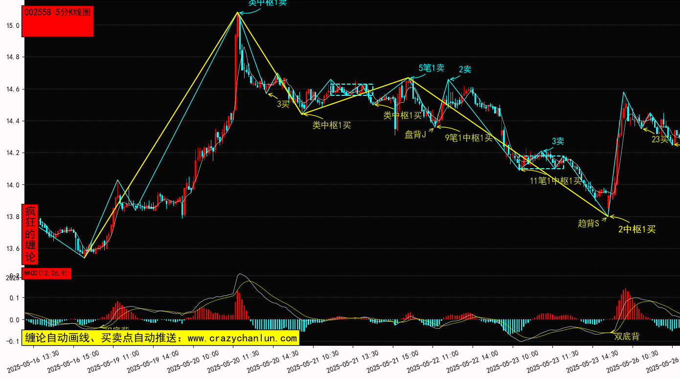Image resolution: width=680 pixels, height=379 pixels.
Task: Click the 趋背S annotation
Action: tap(589, 223)
